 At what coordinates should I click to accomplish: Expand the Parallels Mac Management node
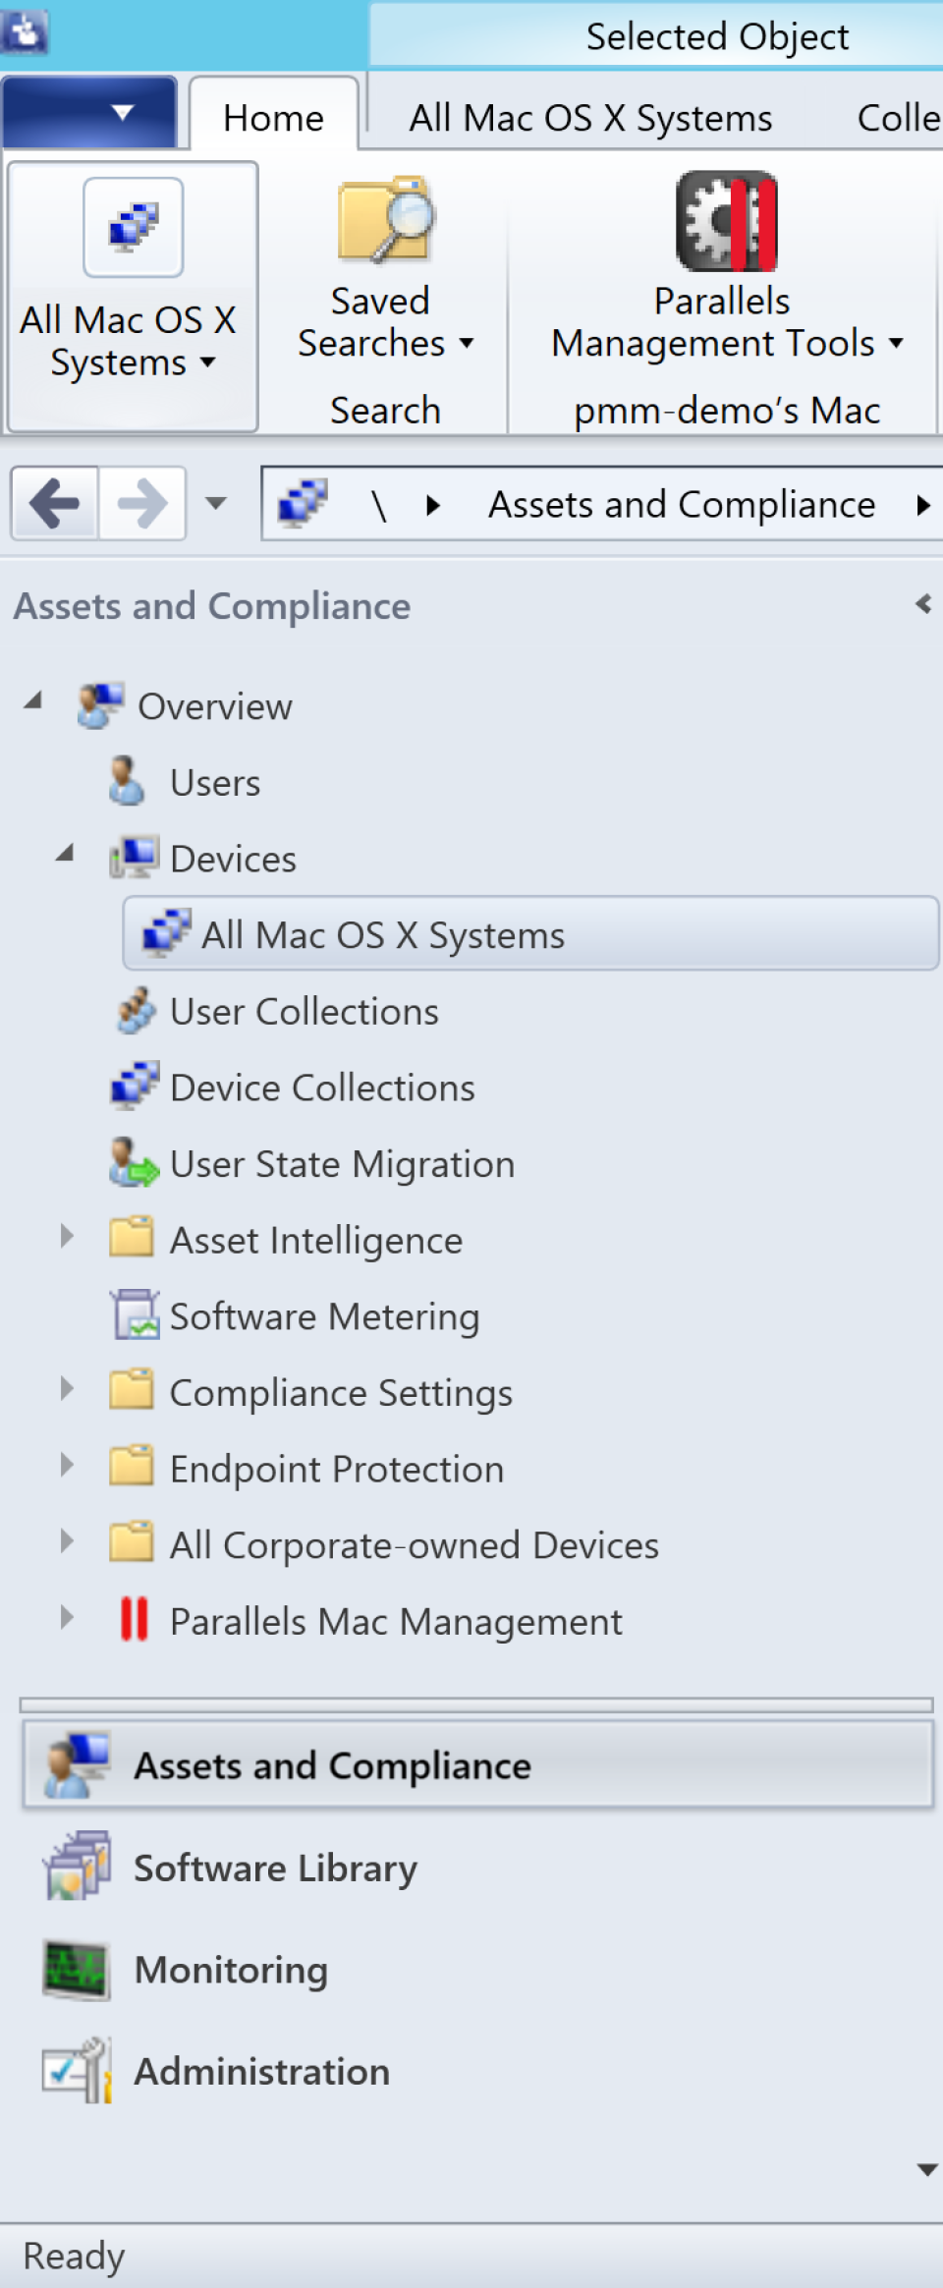click(x=67, y=1617)
